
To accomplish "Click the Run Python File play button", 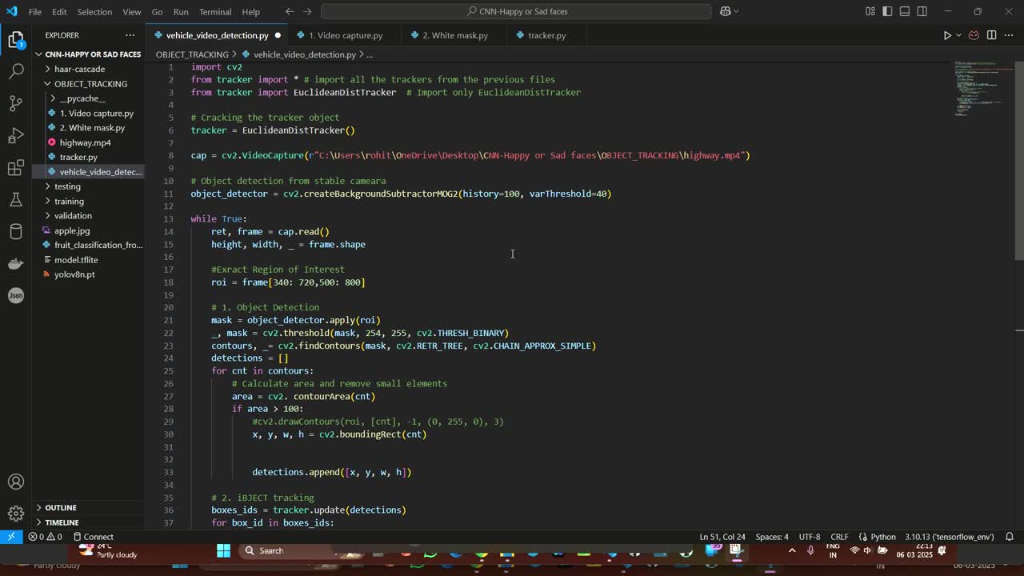I will tap(947, 35).
